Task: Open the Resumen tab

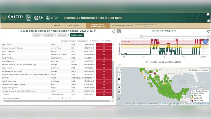Action: point(57,25)
